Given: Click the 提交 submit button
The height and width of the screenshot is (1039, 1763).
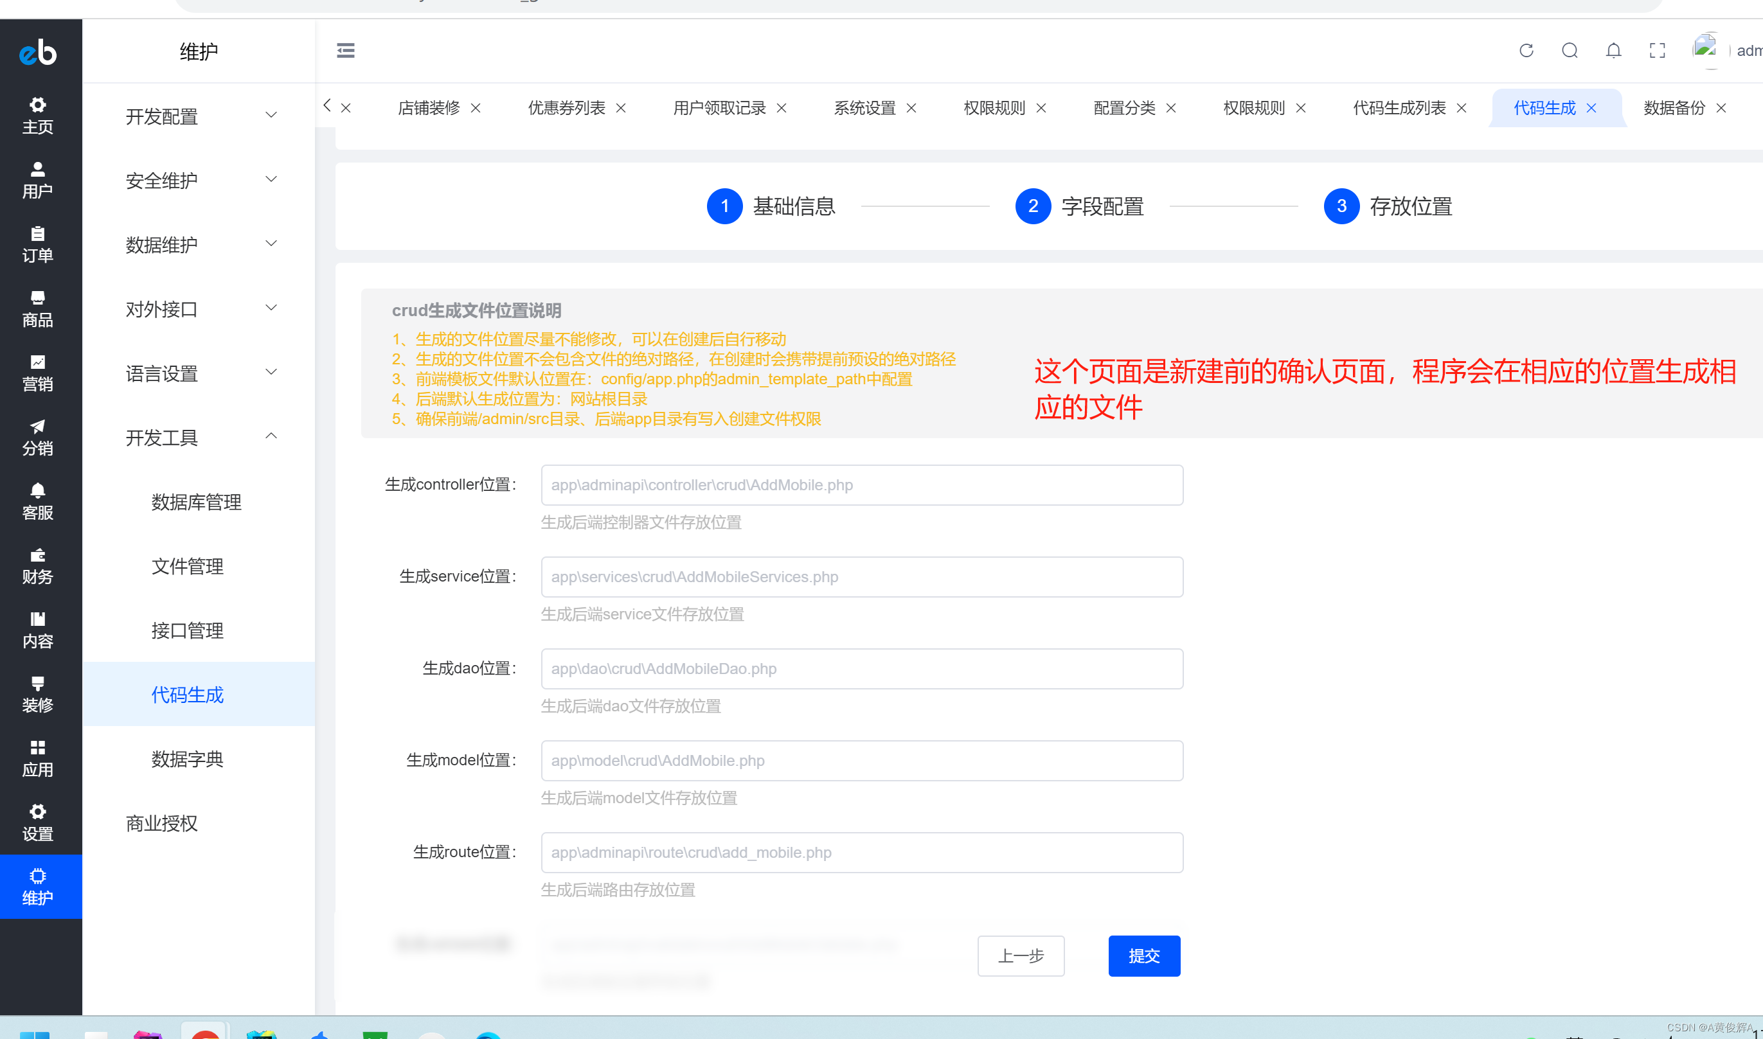Looking at the screenshot, I should (x=1143, y=955).
